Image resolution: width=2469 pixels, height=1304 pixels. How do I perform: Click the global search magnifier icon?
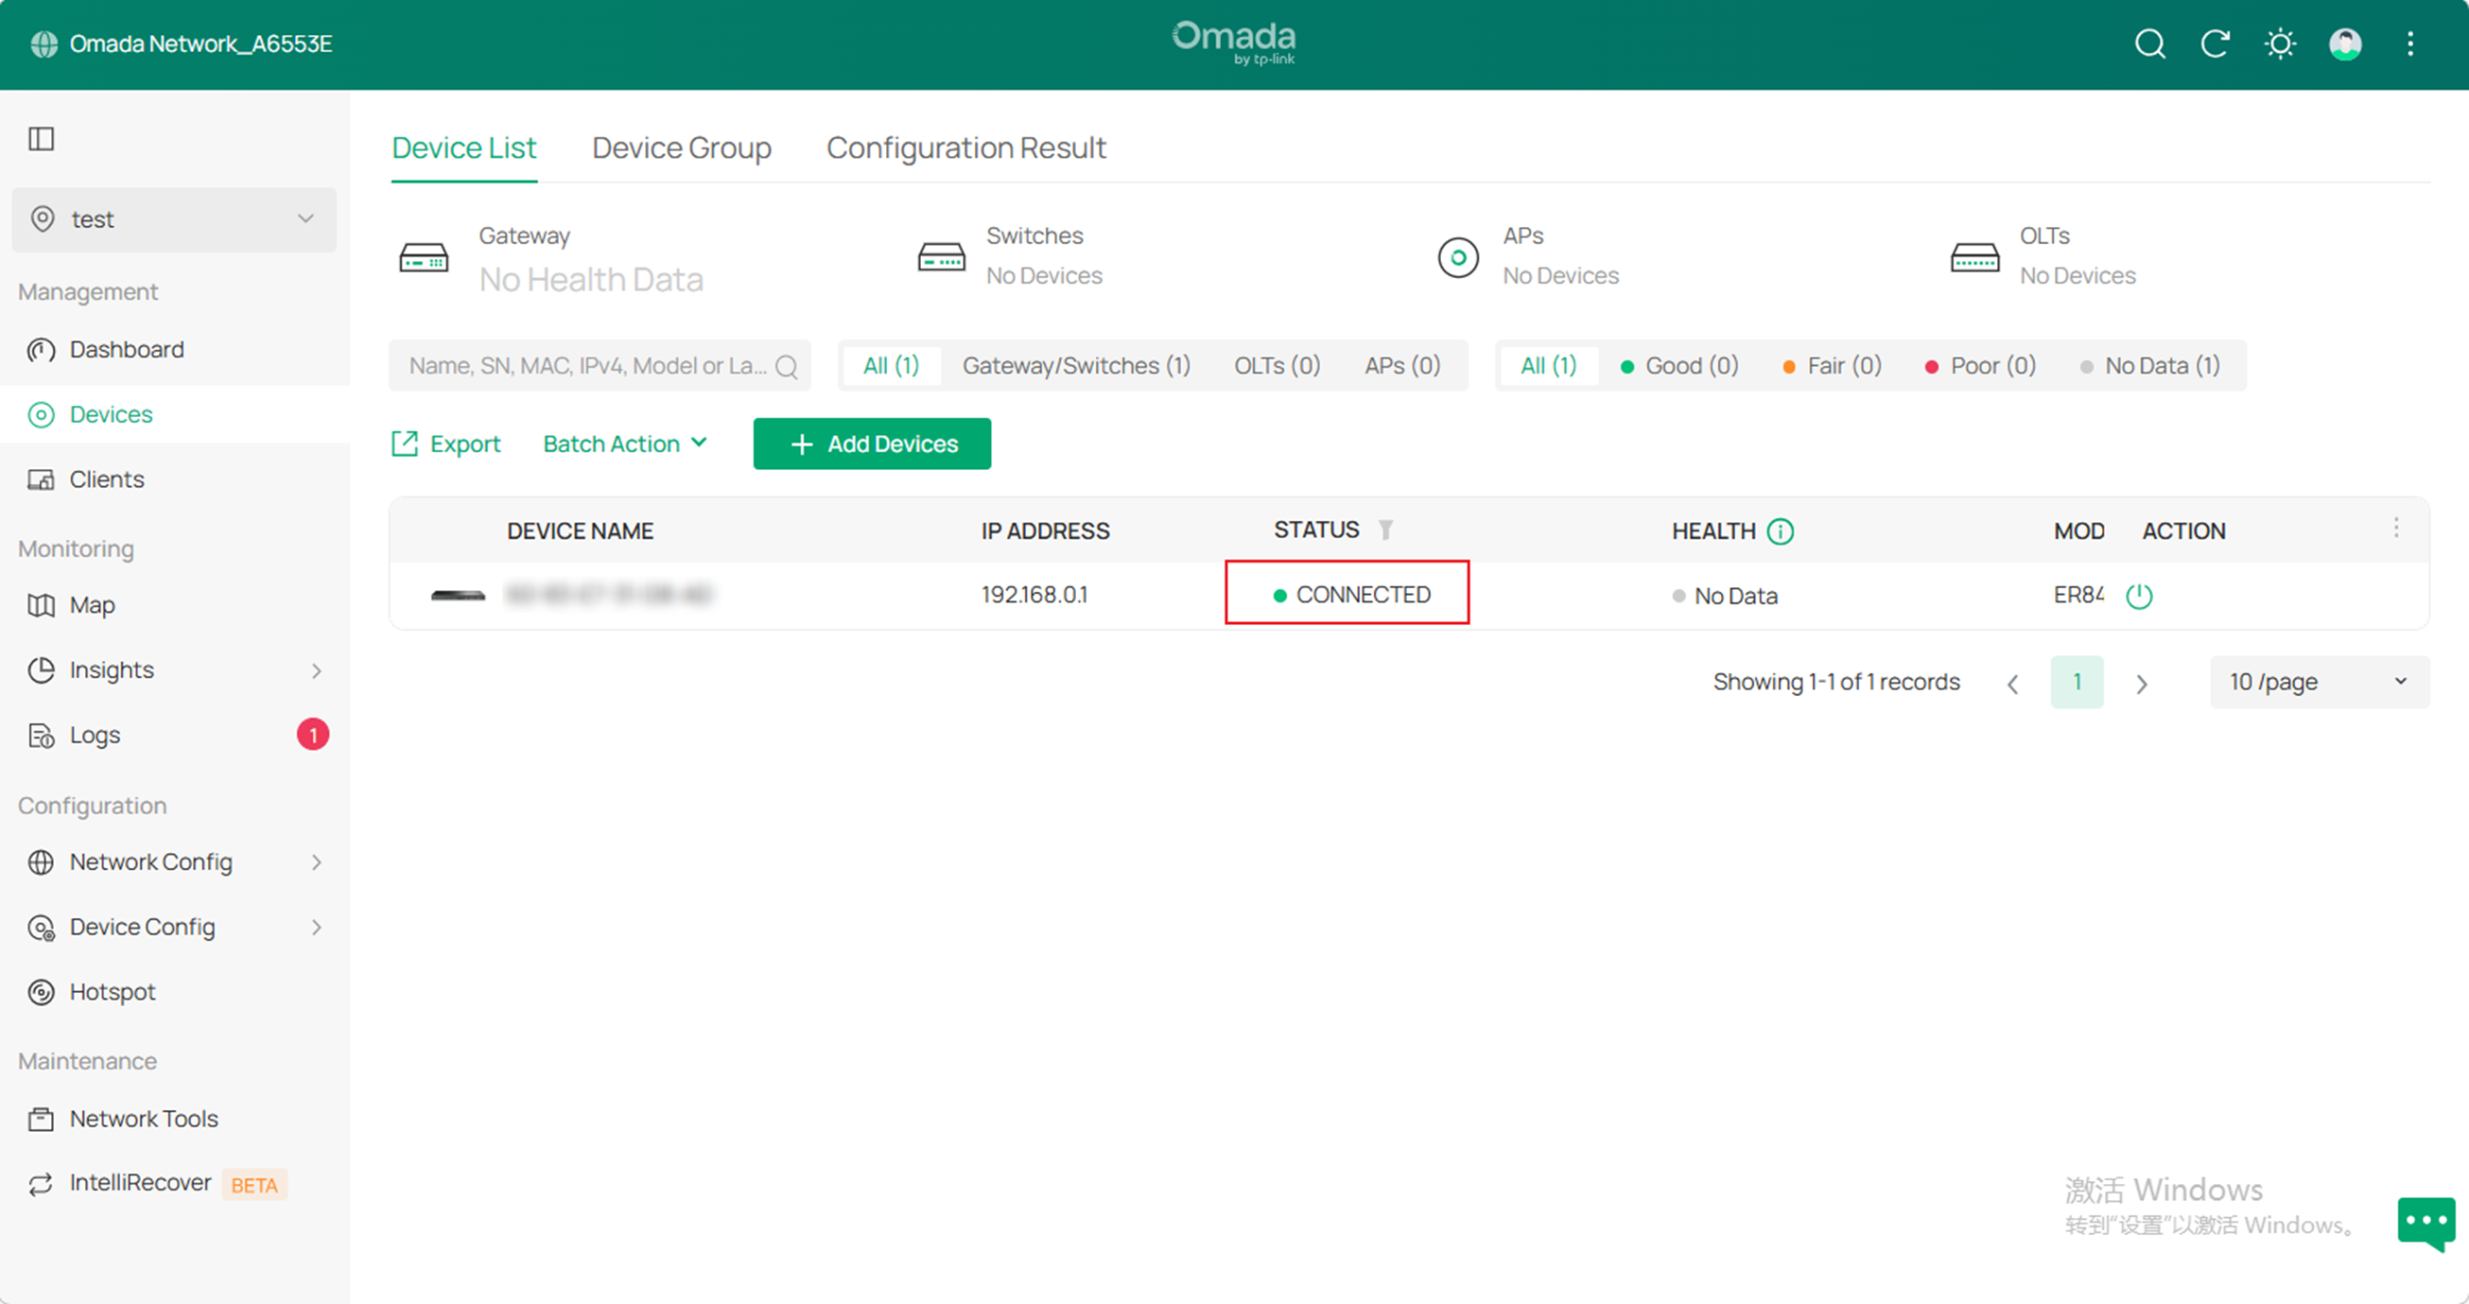pyautogui.click(x=2149, y=44)
